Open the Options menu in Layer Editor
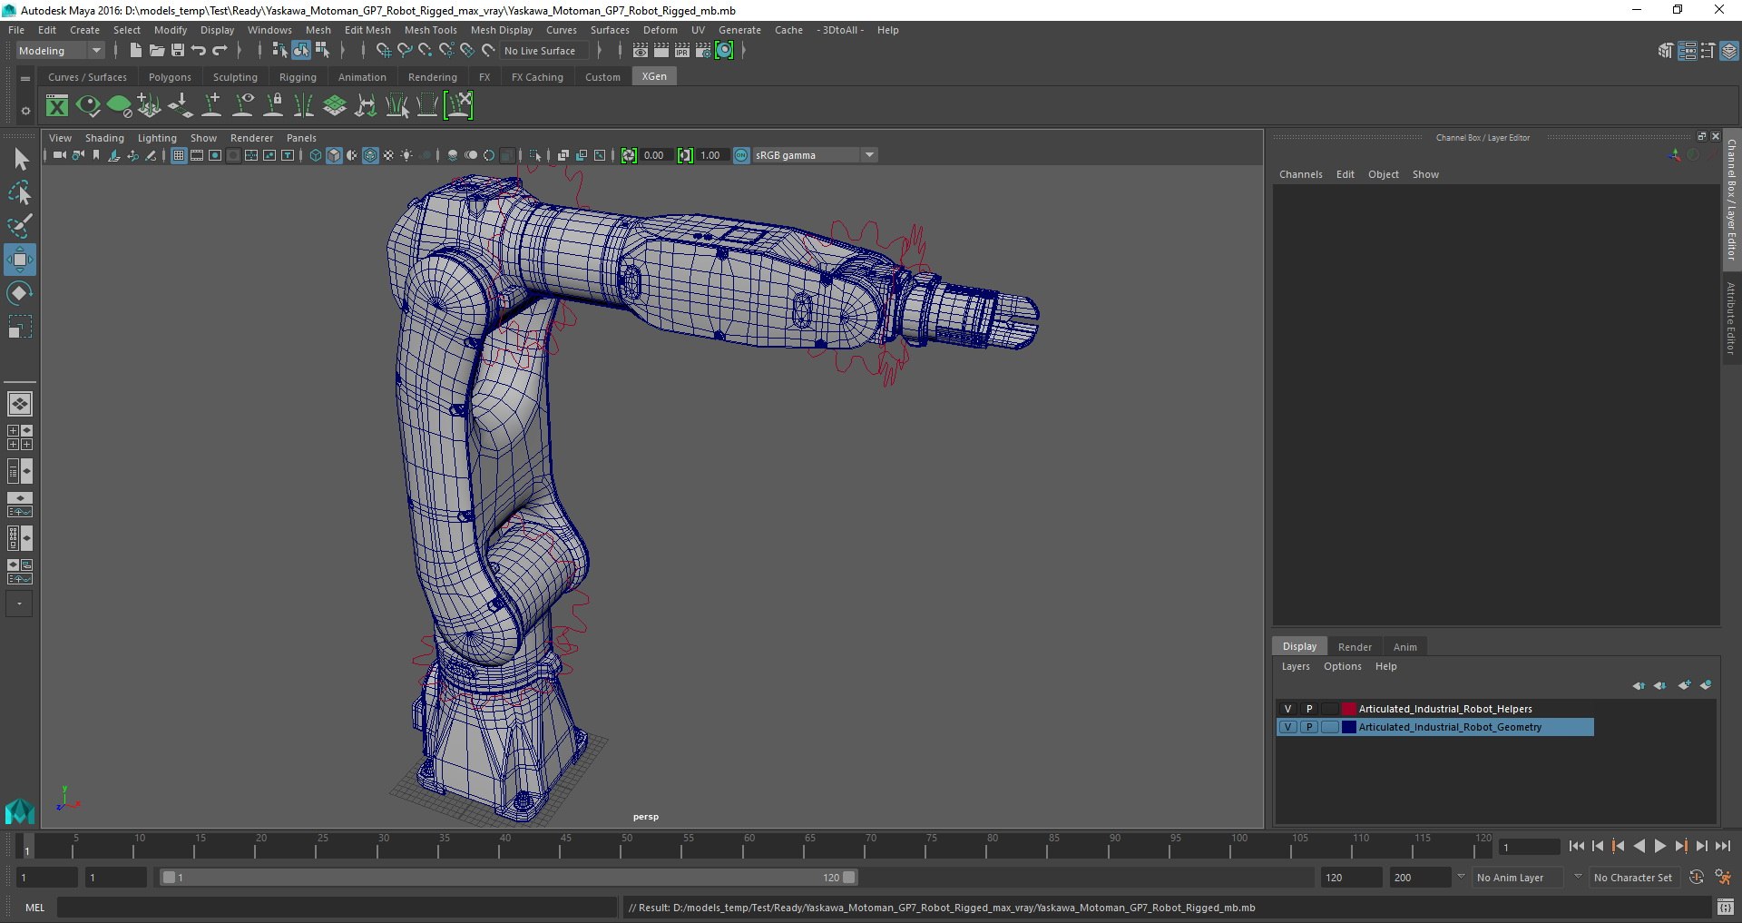This screenshot has height=923, width=1742. [1342, 666]
